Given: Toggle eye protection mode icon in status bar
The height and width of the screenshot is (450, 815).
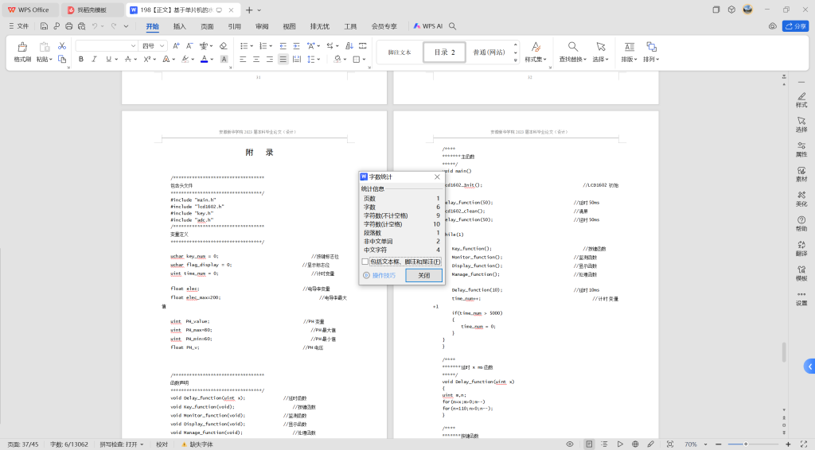Looking at the screenshot, I should (569, 444).
